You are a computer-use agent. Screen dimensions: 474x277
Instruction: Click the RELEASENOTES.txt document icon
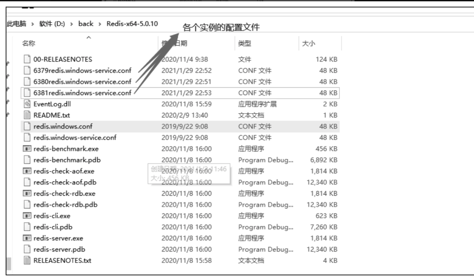tap(27, 260)
